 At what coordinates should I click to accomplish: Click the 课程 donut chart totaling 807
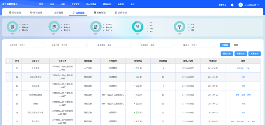(54, 27)
